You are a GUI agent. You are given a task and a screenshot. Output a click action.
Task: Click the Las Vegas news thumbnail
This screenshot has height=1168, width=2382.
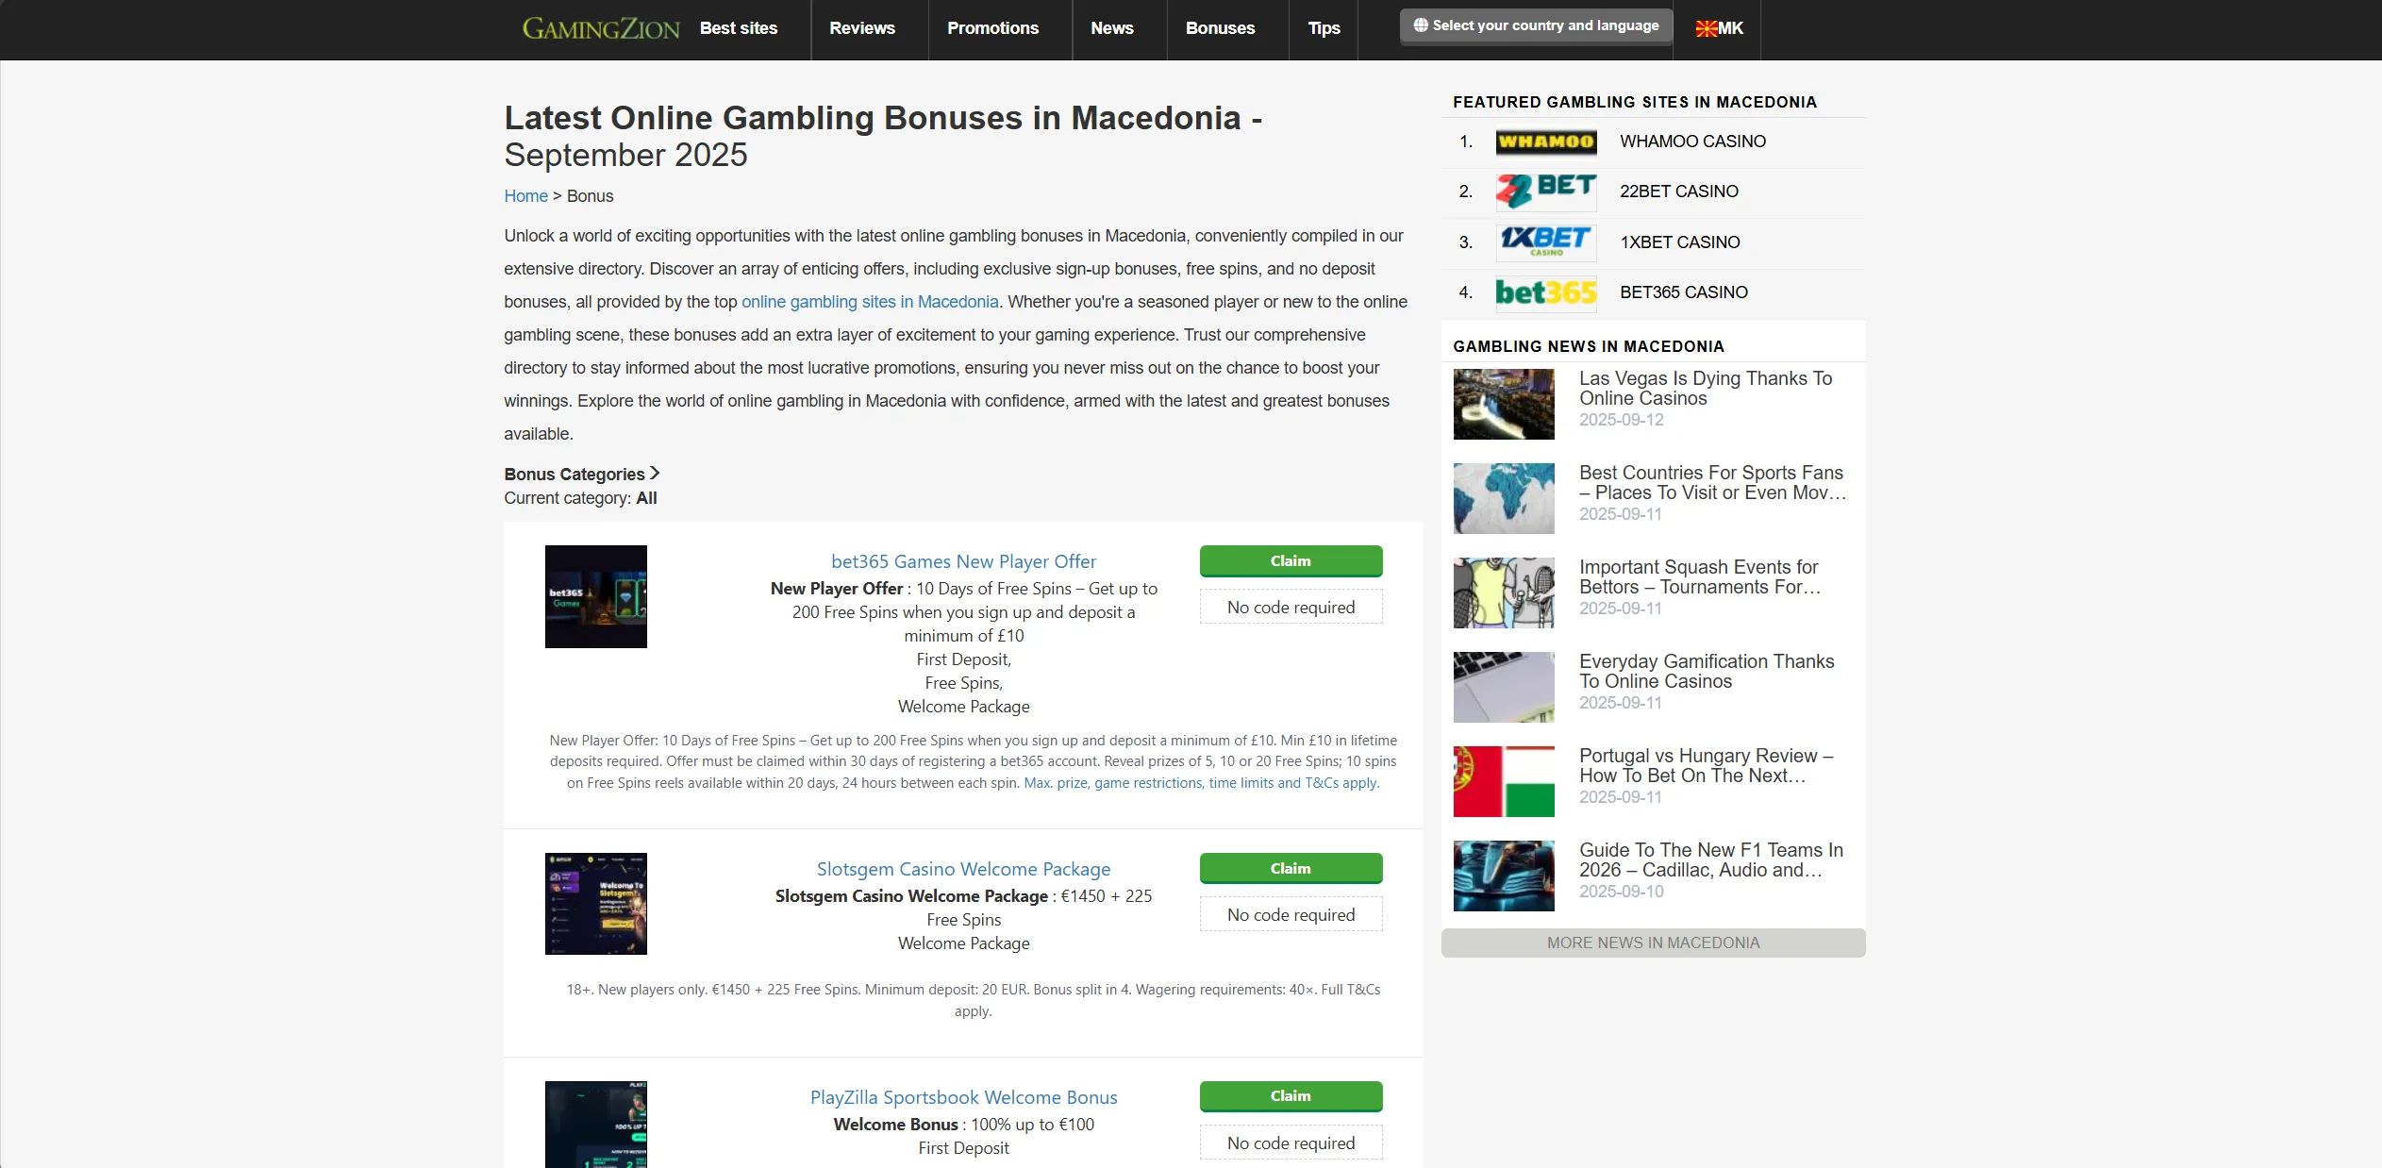click(x=1504, y=404)
